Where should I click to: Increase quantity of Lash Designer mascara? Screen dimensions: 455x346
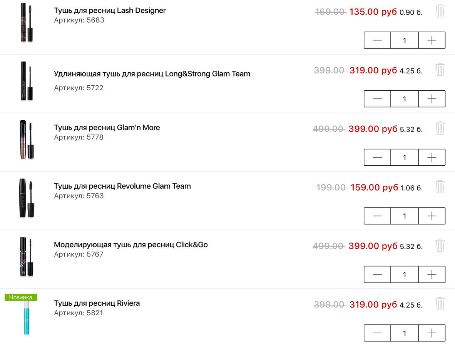[432, 40]
